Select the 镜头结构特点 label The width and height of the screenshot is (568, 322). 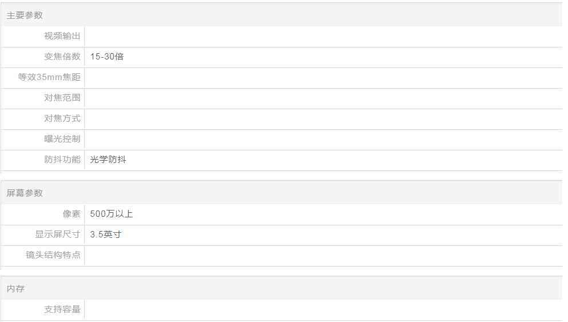point(53,255)
